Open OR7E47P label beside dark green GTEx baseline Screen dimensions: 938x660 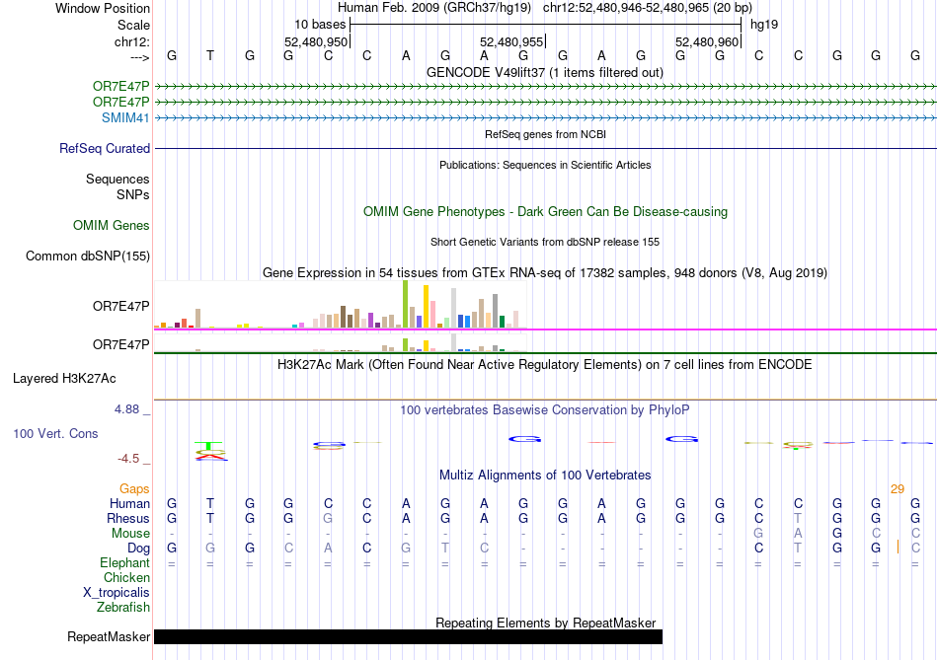coord(120,344)
